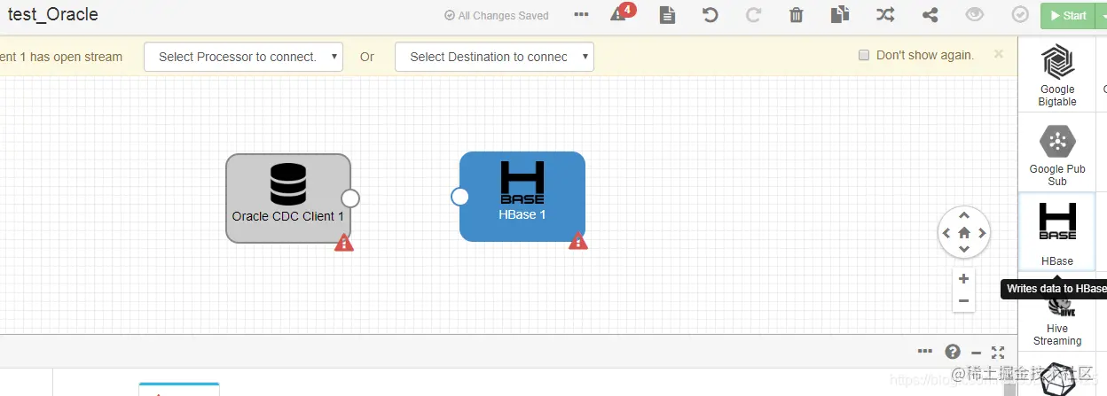The height and width of the screenshot is (396, 1107).
Task: Click the document icon in the top toolbar
Action: (667, 15)
